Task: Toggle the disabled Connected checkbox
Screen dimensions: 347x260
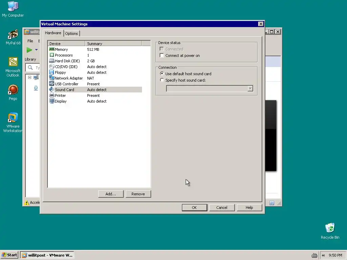Action: (x=162, y=49)
